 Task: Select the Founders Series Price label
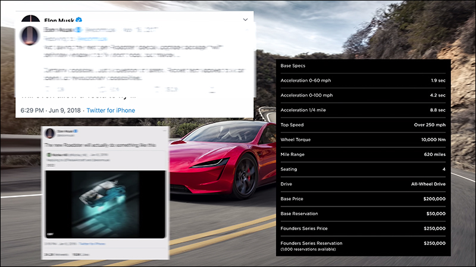coord(304,228)
